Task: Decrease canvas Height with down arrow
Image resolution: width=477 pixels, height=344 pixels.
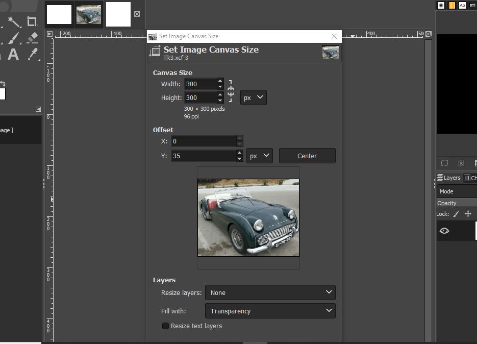Action: coord(220,101)
